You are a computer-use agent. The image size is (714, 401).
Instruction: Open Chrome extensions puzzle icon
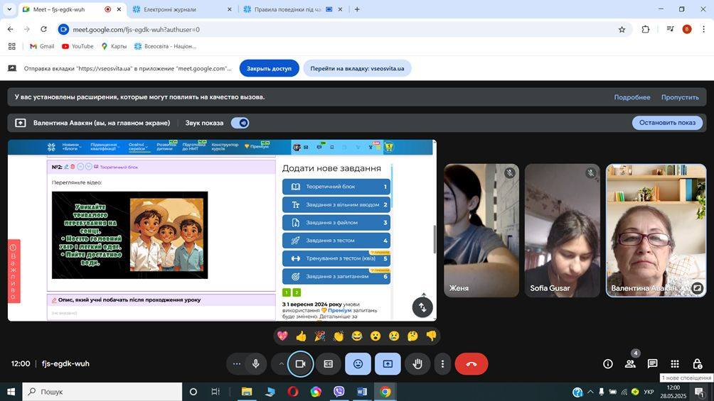pos(645,30)
